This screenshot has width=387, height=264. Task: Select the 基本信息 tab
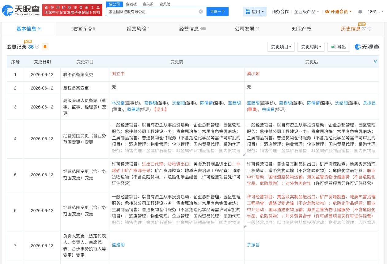[29, 29]
